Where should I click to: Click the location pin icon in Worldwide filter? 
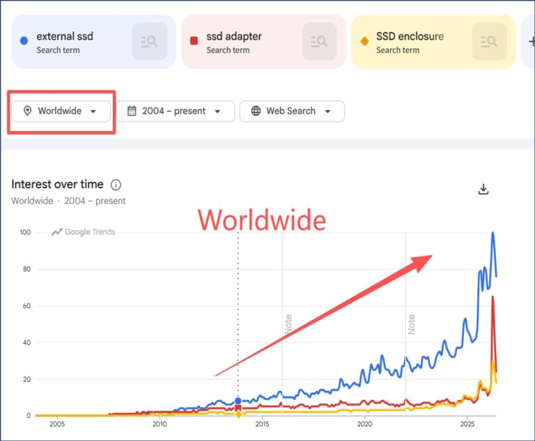pyautogui.click(x=27, y=111)
